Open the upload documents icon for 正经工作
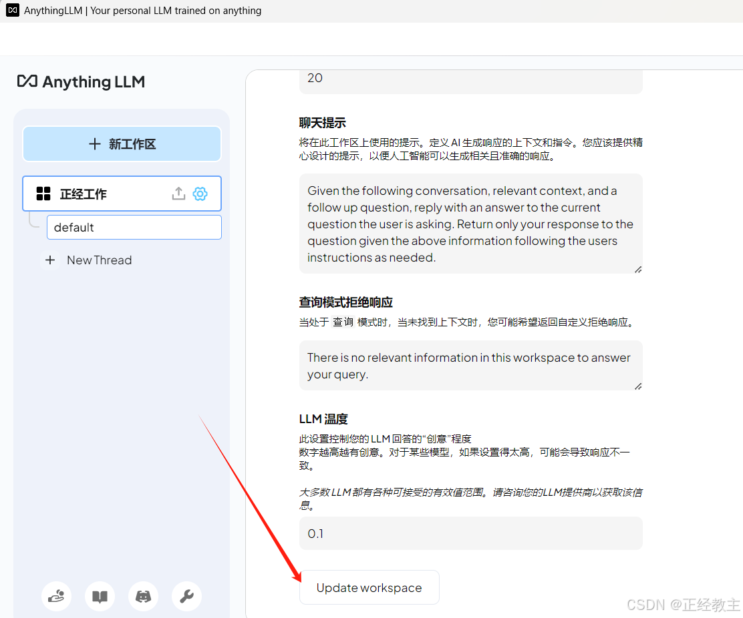 click(x=178, y=194)
